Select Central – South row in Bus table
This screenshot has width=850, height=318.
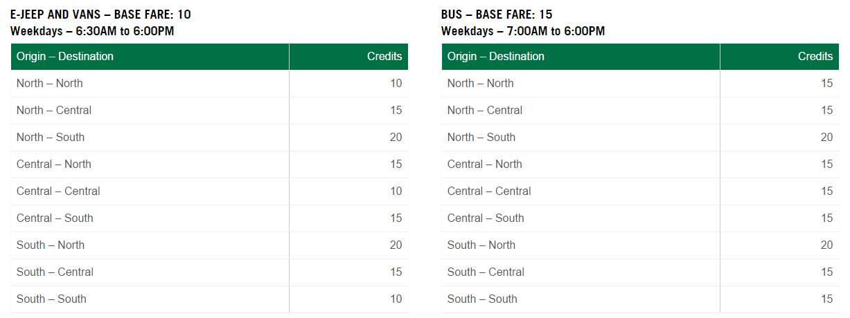coord(486,218)
